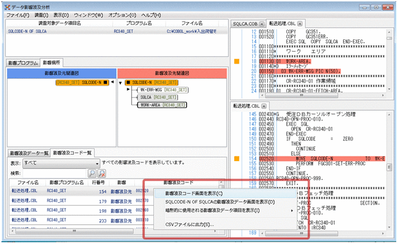Click highlighted line 002520 MOVE SQLCODE-N
The width and height of the screenshot is (398, 244).
(322, 159)
